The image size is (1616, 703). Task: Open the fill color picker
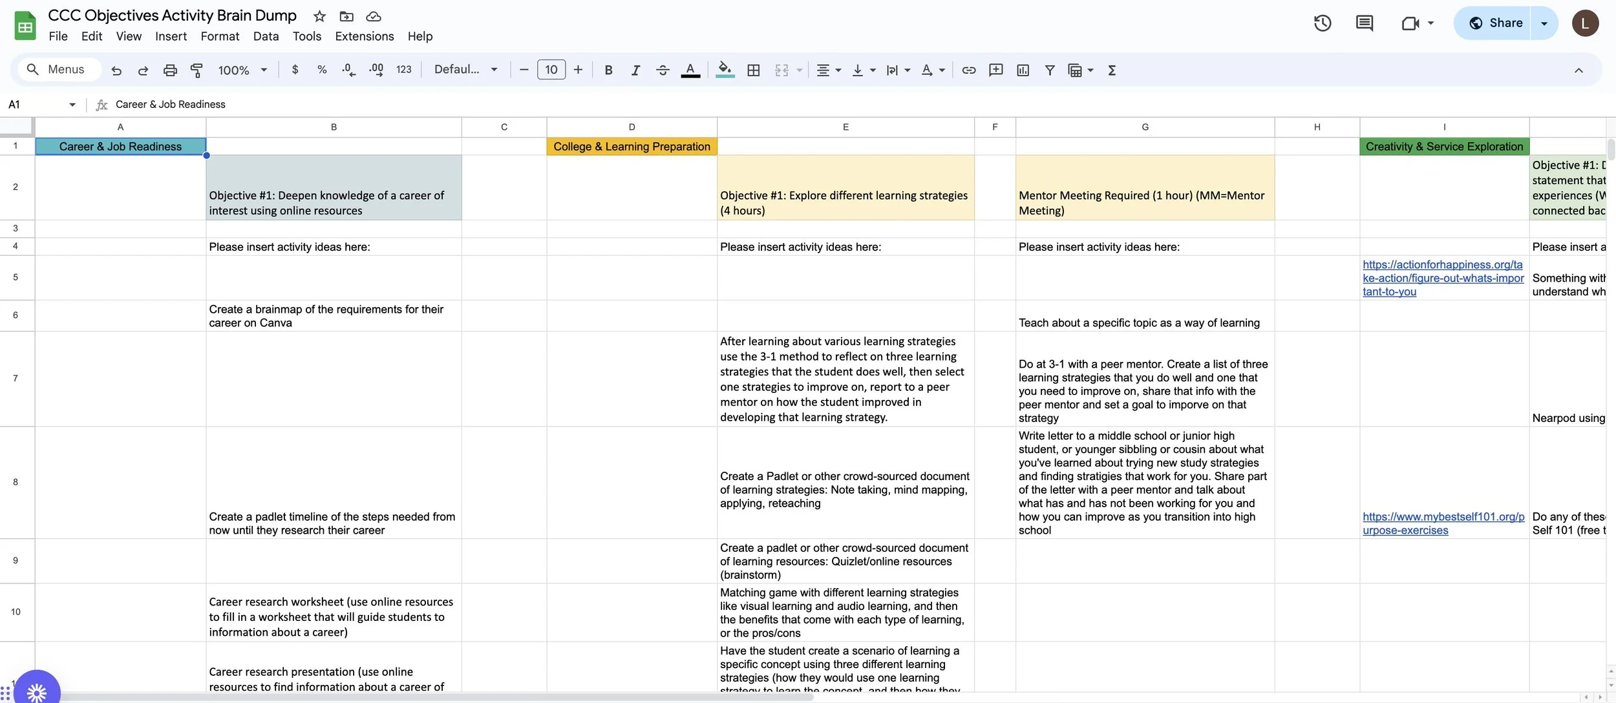[725, 70]
